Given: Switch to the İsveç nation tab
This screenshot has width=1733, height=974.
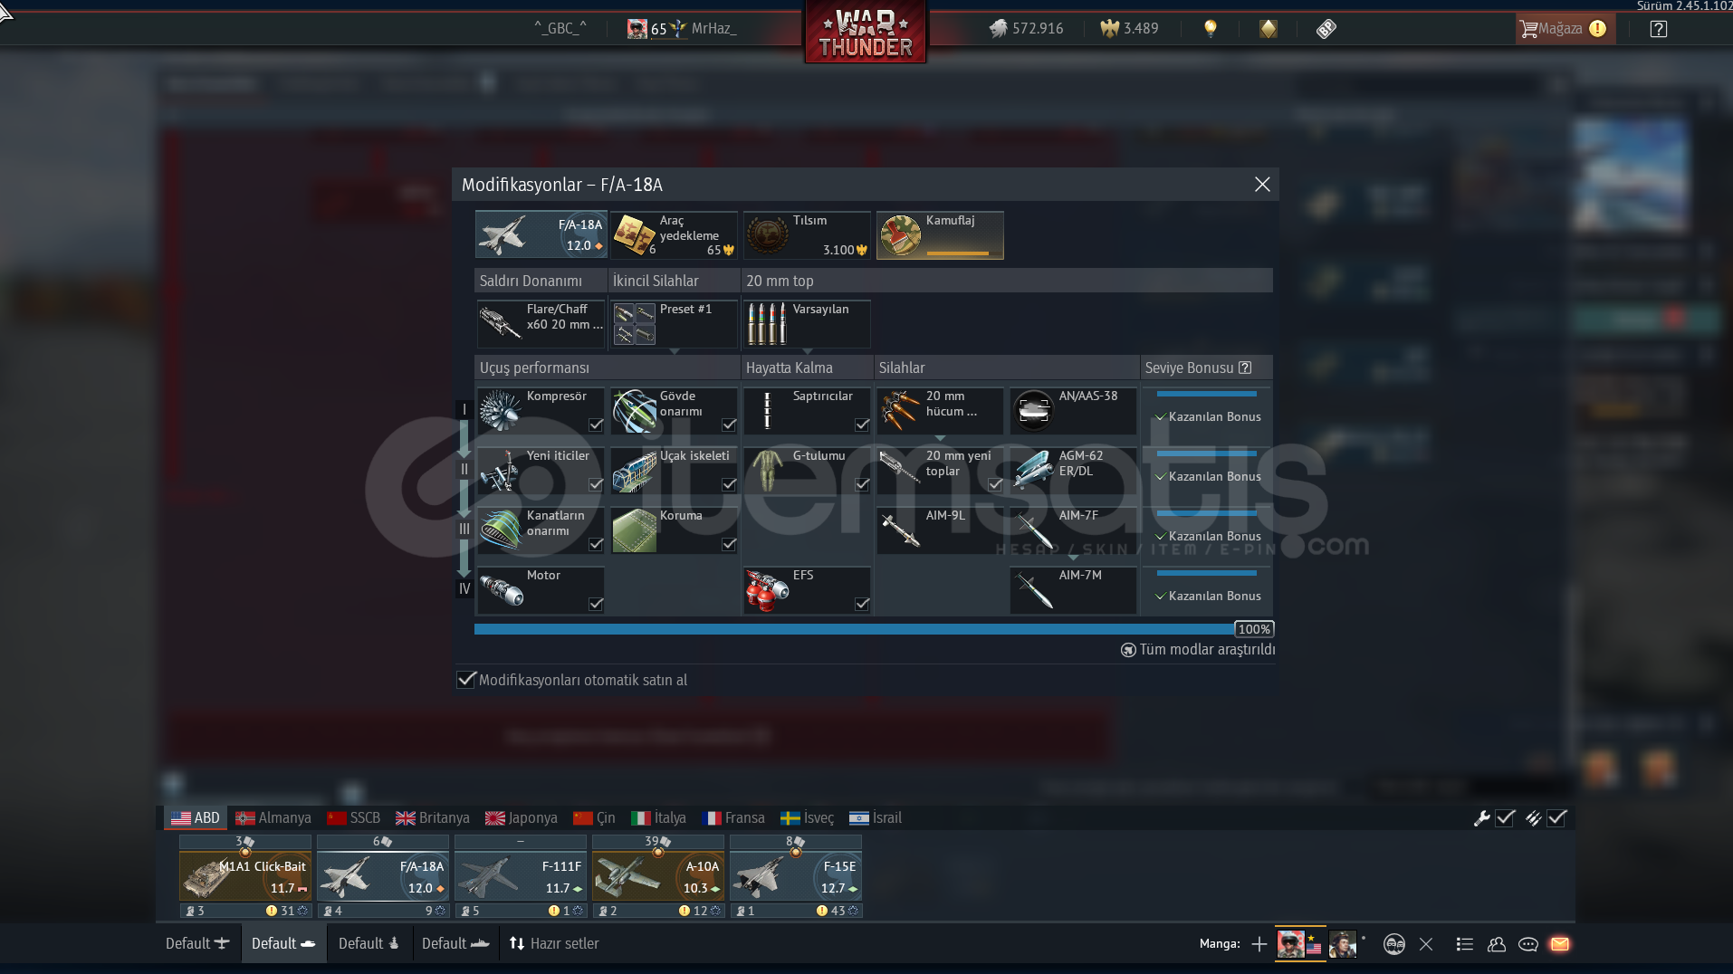Looking at the screenshot, I should [808, 818].
